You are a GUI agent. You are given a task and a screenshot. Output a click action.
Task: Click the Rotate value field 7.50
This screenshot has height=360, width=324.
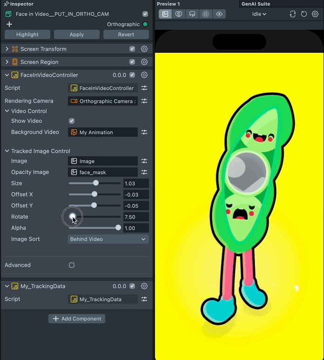point(136,217)
